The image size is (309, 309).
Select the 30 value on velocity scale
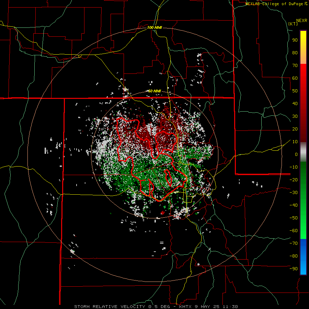click(295, 116)
